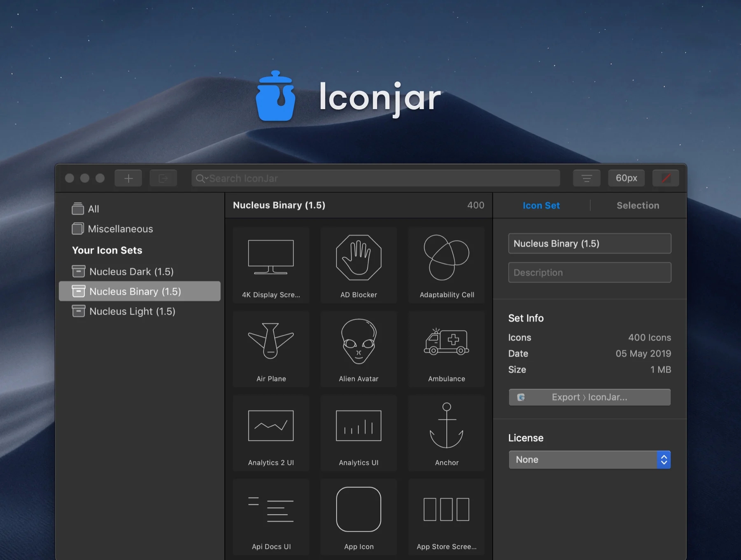Click the export arrow toolbar button

pos(163,178)
